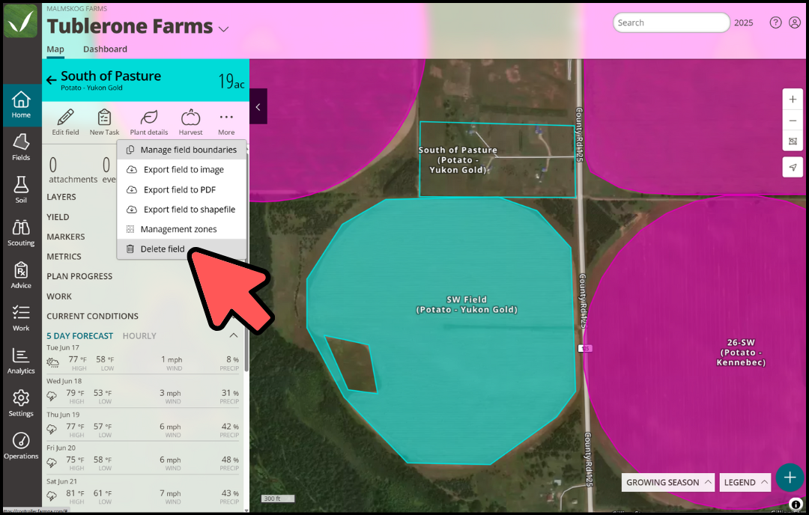Open the Operations section
This screenshot has height=515, width=809.
[21, 446]
